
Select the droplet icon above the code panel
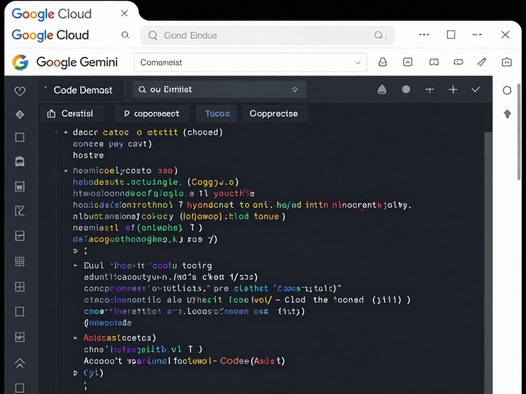[x=382, y=89]
